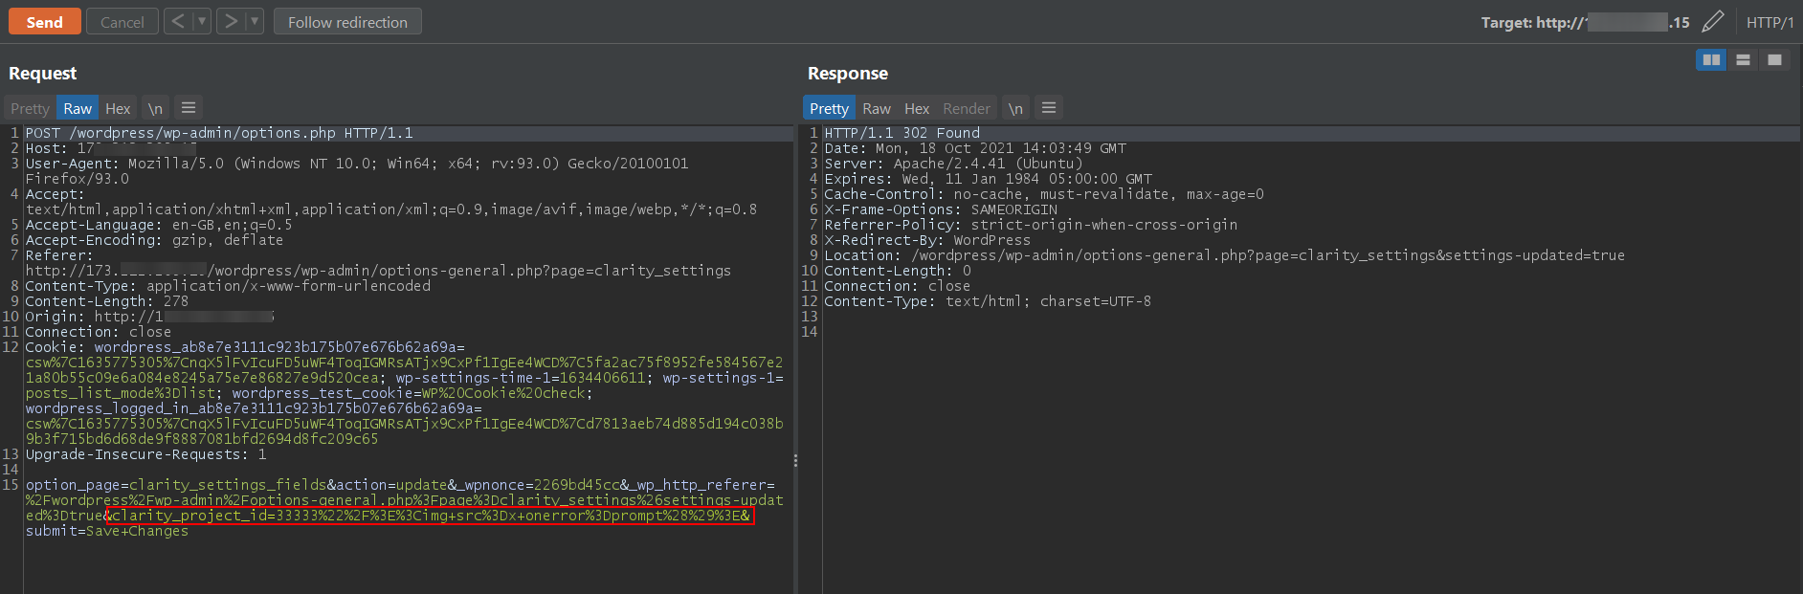Toggle non-printable characters in Request panel
Viewport: 1803px width, 594px height.
pyautogui.click(x=155, y=108)
